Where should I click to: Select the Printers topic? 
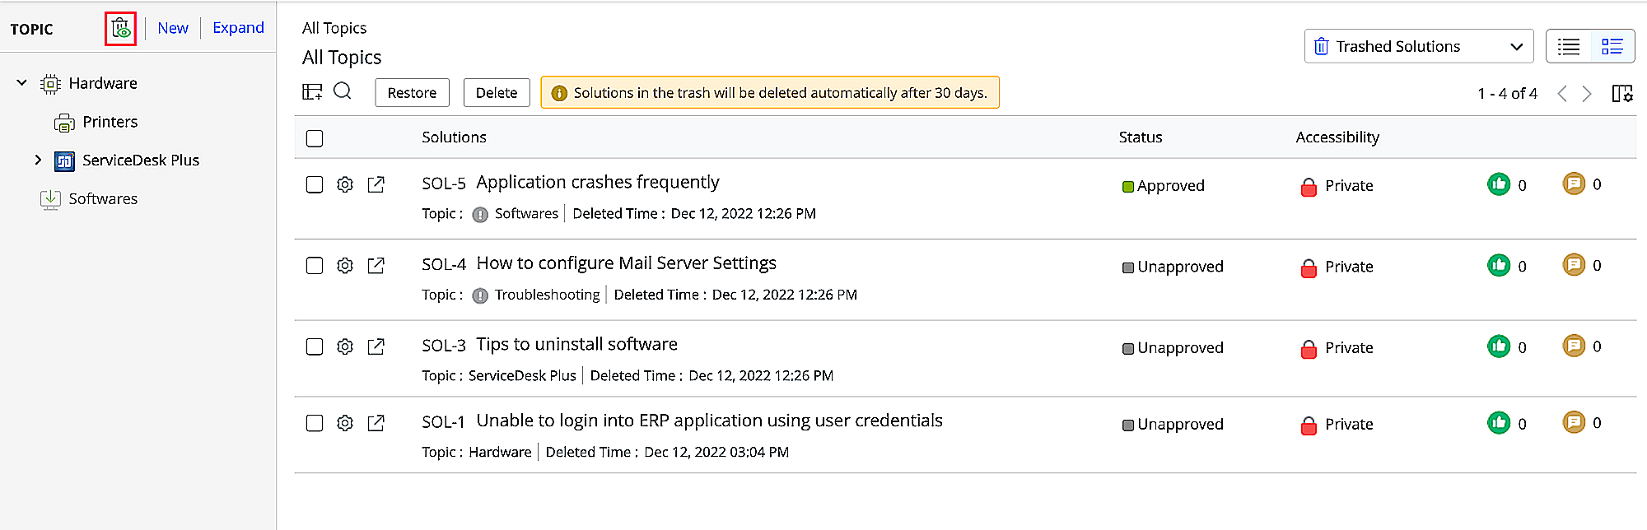(x=110, y=122)
